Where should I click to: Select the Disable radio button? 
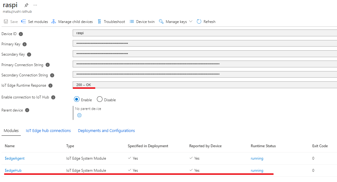(x=99, y=99)
